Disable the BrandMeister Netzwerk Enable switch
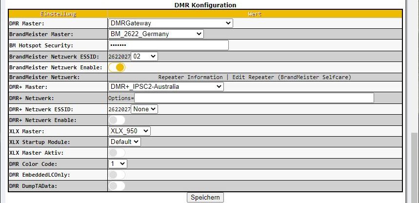Viewport: 419px width, 203px height. point(117,67)
